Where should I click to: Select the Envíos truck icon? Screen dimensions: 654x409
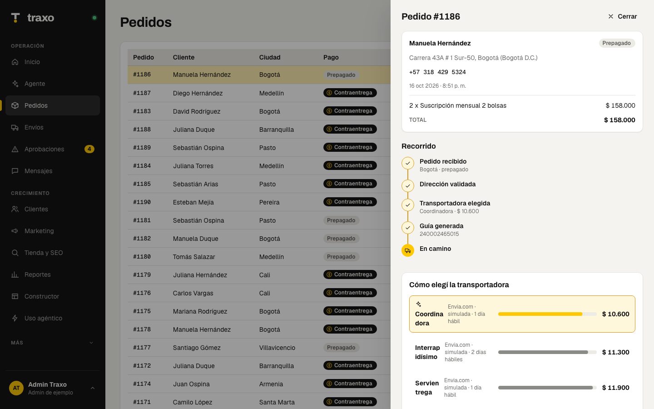(15, 127)
